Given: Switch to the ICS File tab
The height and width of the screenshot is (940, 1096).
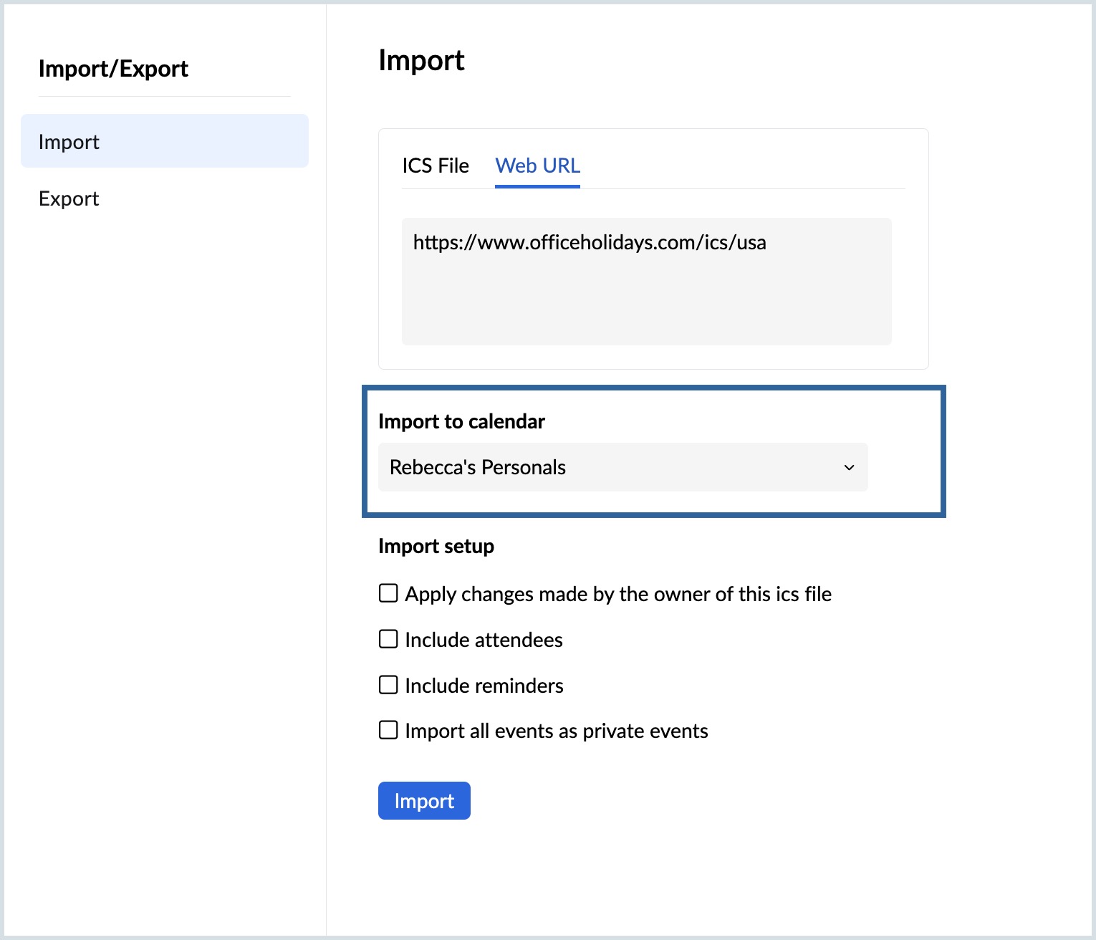Looking at the screenshot, I should pos(436,166).
